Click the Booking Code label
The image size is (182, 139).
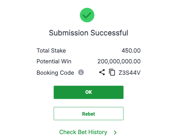point(55,73)
